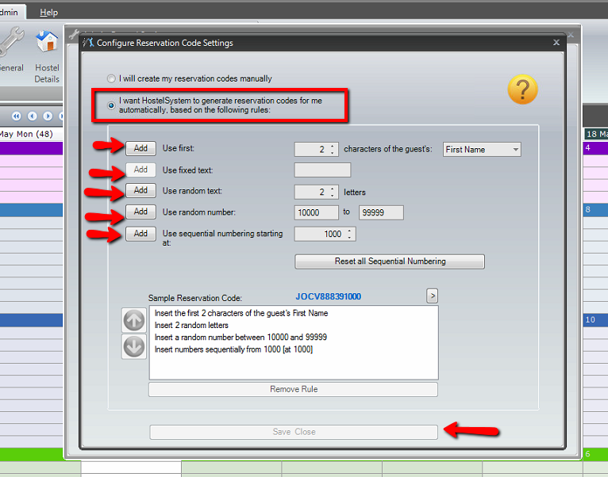Select rule 'Insert the first 2 characters' row

click(x=294, y=313)
